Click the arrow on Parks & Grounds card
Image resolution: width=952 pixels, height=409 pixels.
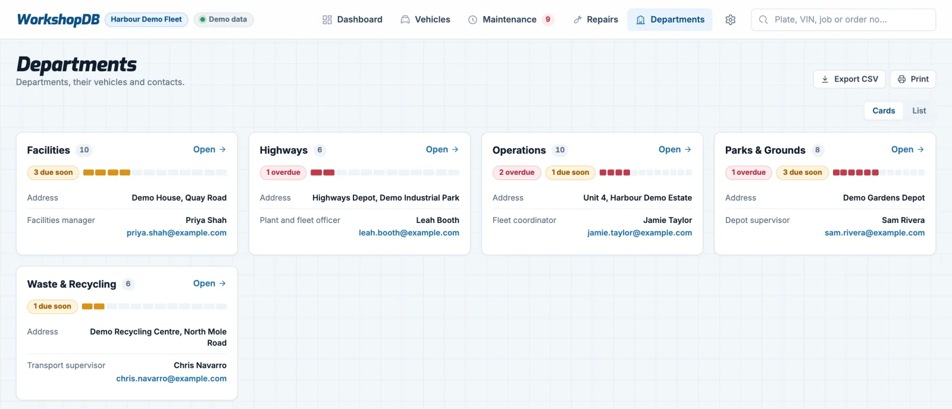tap(920, 150)
